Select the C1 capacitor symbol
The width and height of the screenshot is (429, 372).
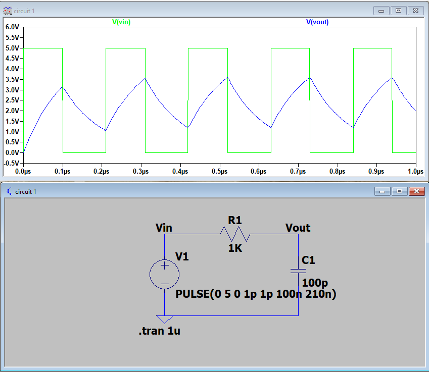298,271
